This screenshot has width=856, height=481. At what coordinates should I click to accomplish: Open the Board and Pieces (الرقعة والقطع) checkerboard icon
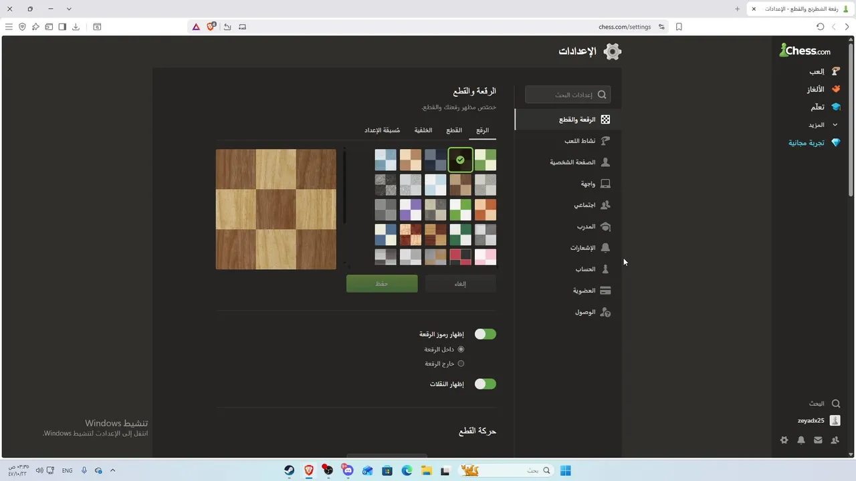point(605,120)
